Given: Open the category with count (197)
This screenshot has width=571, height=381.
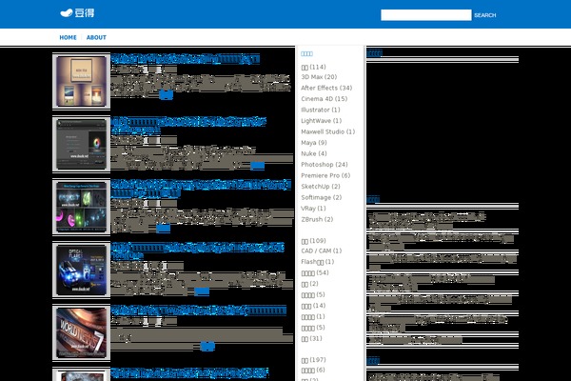Looking at the screenshot, I should point(313,360).
